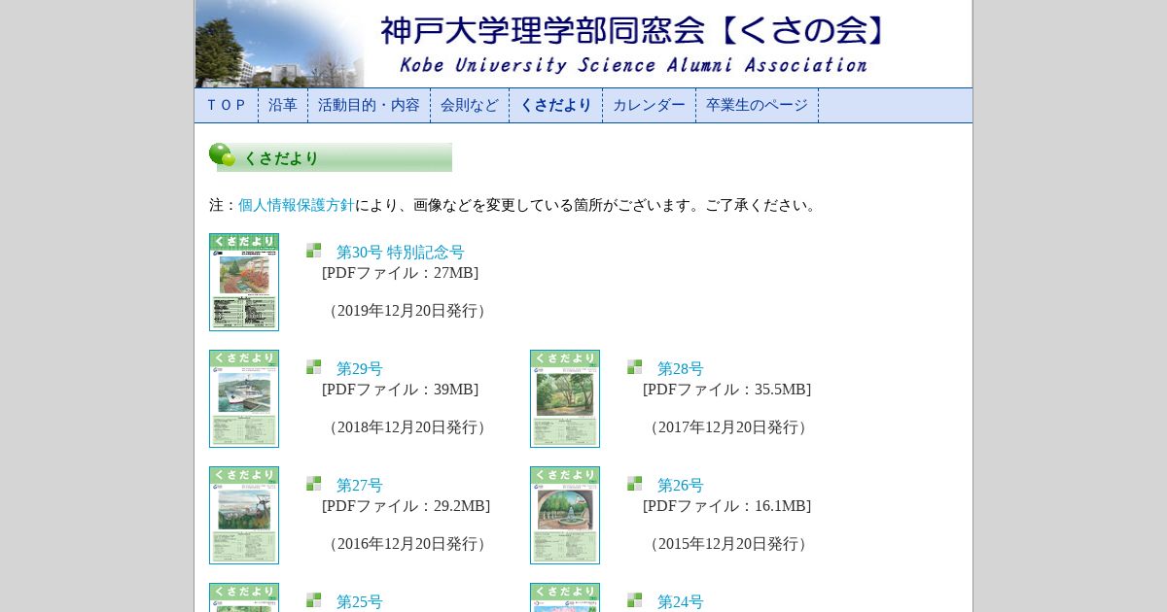Open the 第25号 issue link
This screenshot has height=612, width=1167.
(360, 602)
